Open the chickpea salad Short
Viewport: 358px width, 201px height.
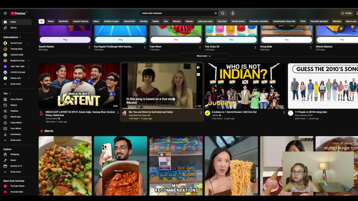tap(65, 166)
